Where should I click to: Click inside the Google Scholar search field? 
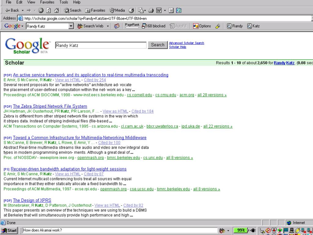(101, 45)
